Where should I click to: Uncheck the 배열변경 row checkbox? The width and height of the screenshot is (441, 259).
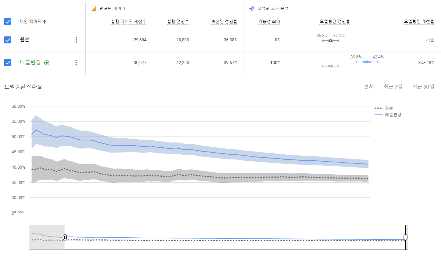pos(8,63)
